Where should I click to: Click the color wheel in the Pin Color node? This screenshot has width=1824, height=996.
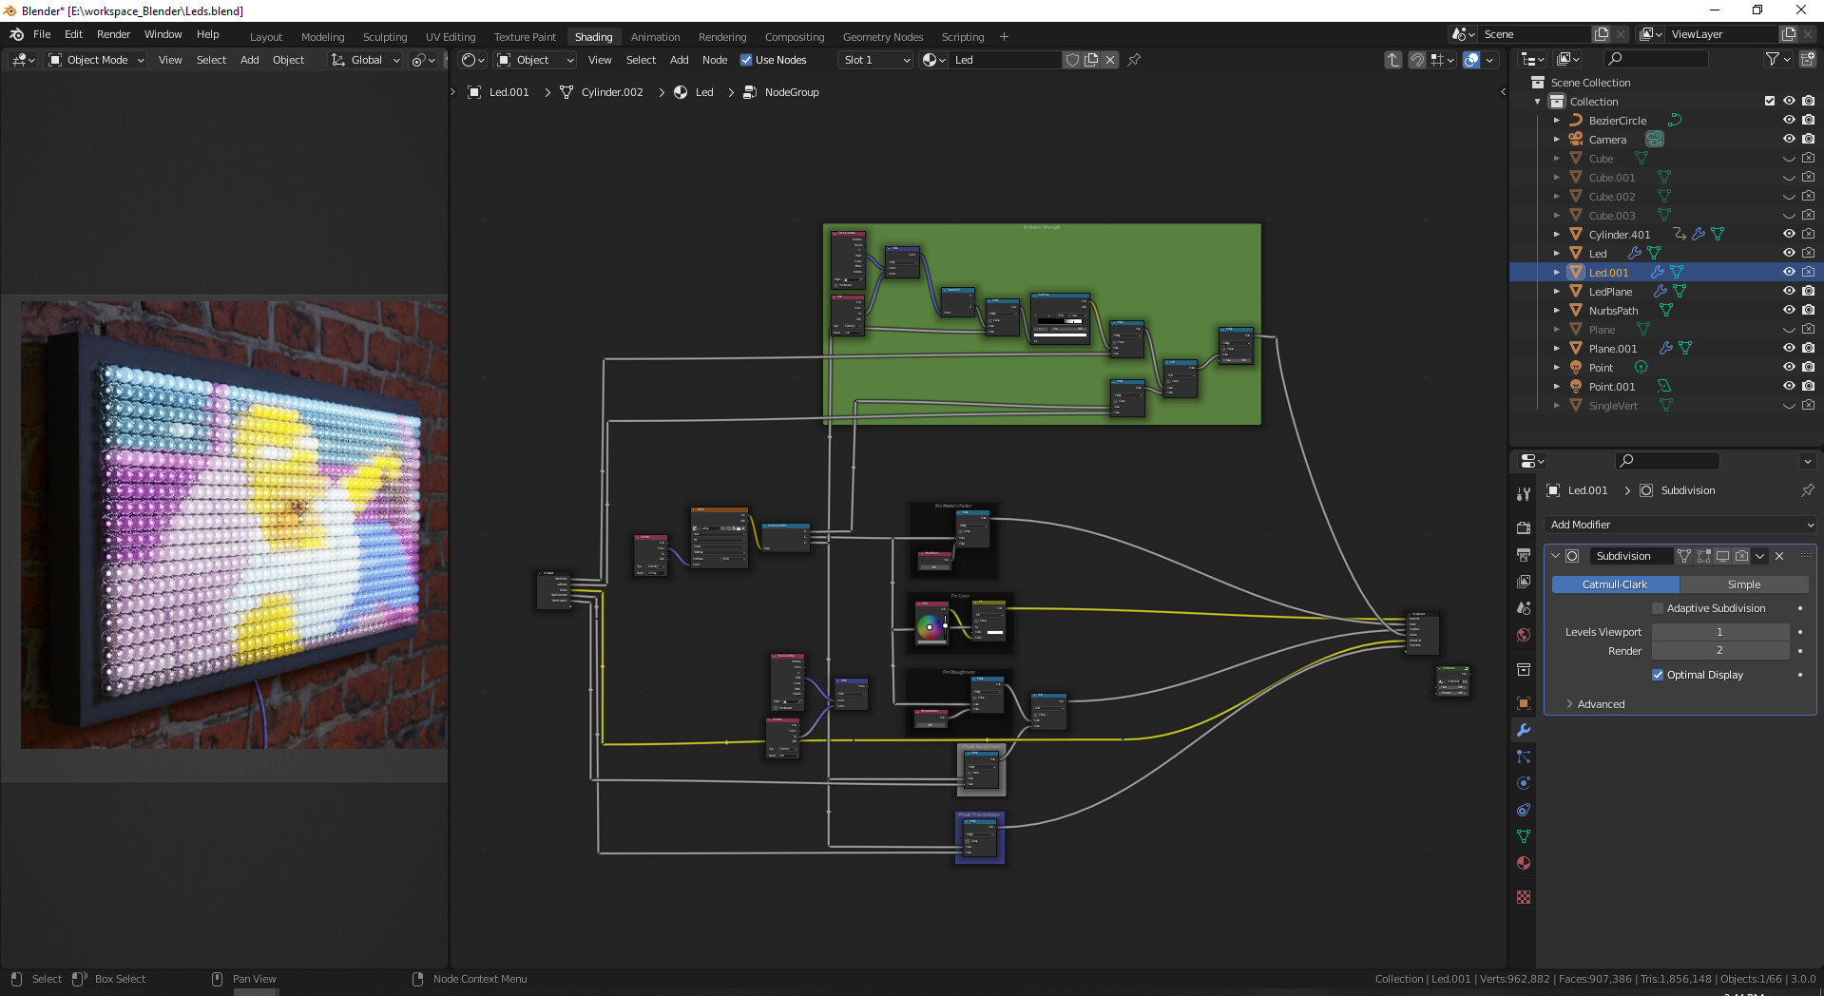click(930, 627)
